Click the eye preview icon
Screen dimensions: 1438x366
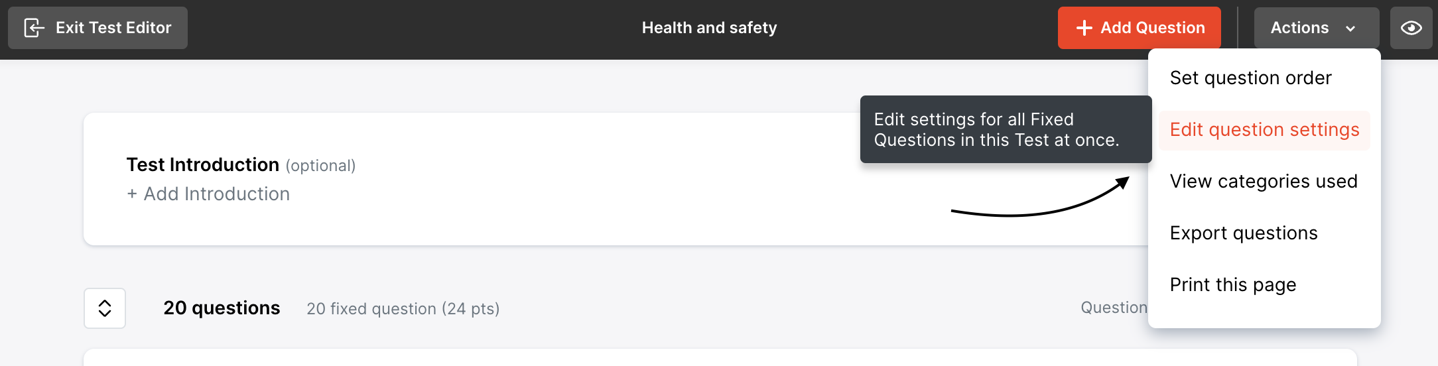point(1411,28)
